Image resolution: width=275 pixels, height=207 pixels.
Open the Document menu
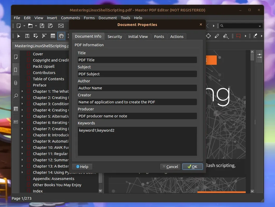(108, 18)
